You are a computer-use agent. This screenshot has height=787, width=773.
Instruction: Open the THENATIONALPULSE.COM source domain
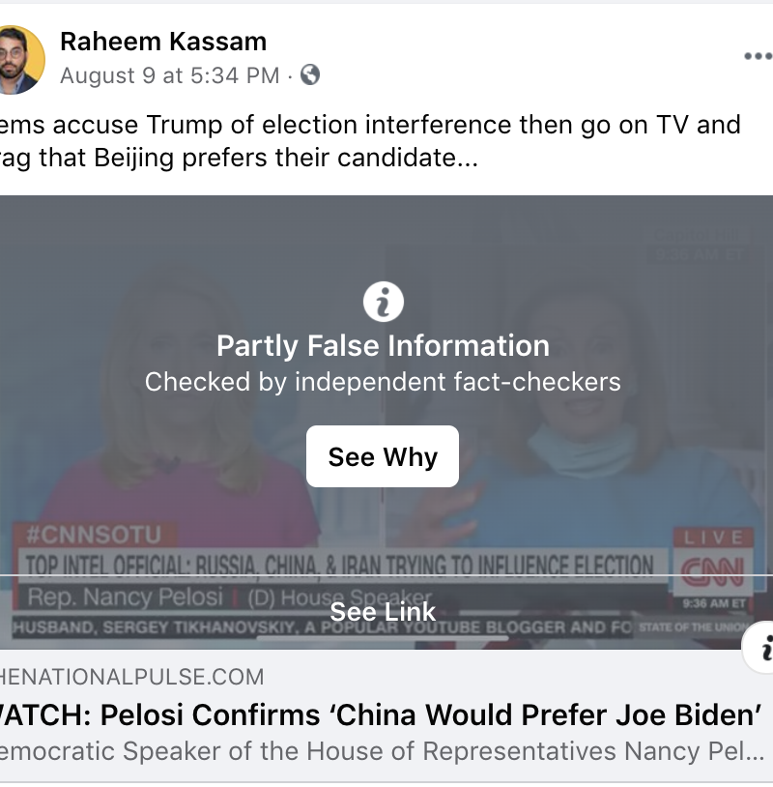coord(132,677)
